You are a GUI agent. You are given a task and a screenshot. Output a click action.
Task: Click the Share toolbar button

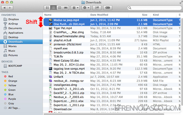coord(97,8)
